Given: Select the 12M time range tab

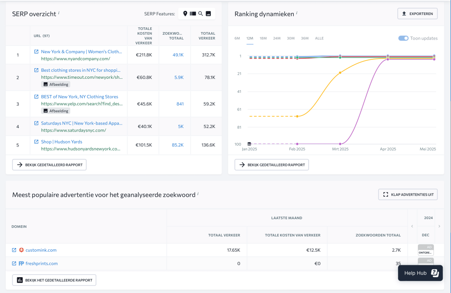Looking at the screenshot, I should 250,38.
